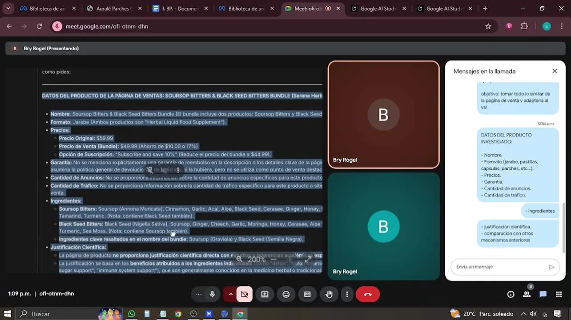Present your screen now
Viewport: 571px width, 320px height.
point(265,294)
